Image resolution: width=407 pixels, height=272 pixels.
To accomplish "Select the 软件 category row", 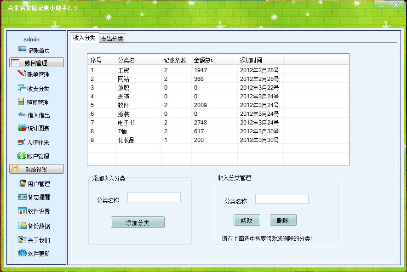I will coord(218,105).
